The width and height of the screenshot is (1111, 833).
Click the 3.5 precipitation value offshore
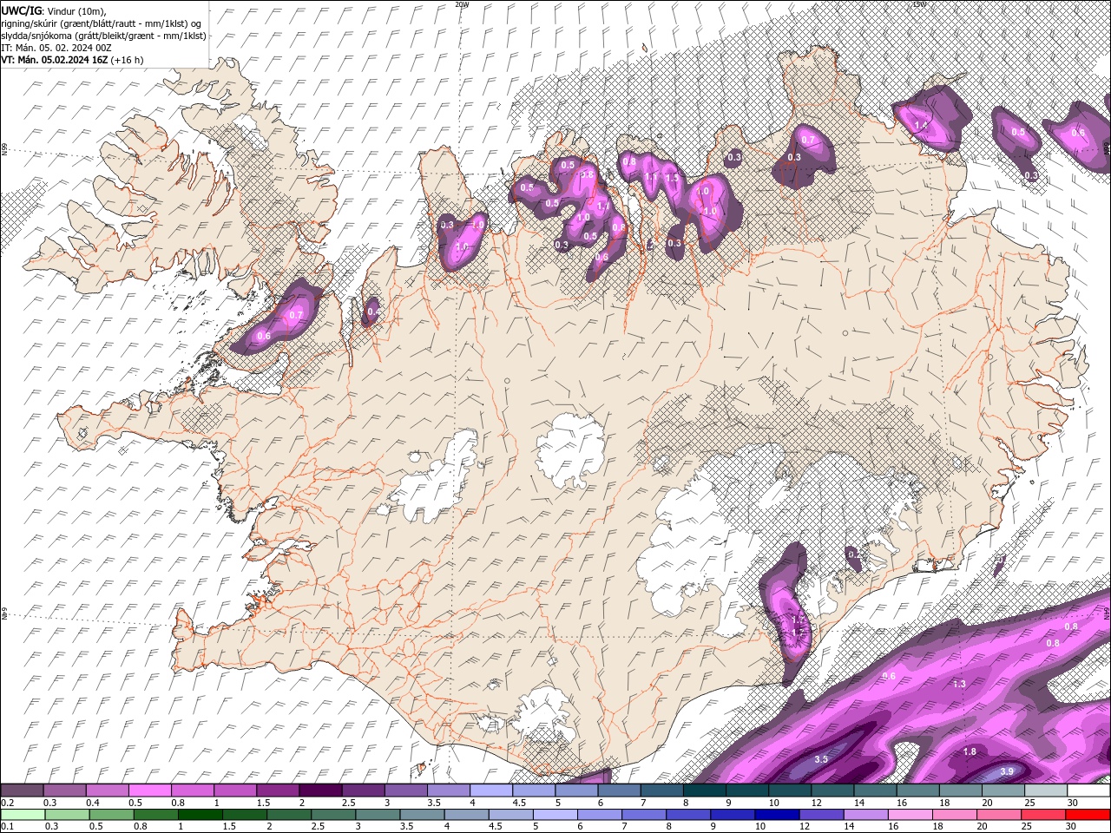click(x=821, y=759)
